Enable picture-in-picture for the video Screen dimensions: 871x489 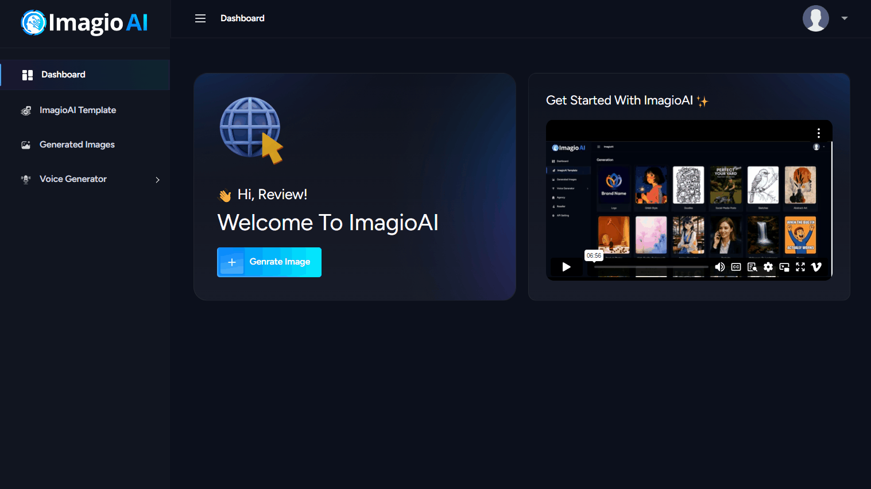pos(784,267)
